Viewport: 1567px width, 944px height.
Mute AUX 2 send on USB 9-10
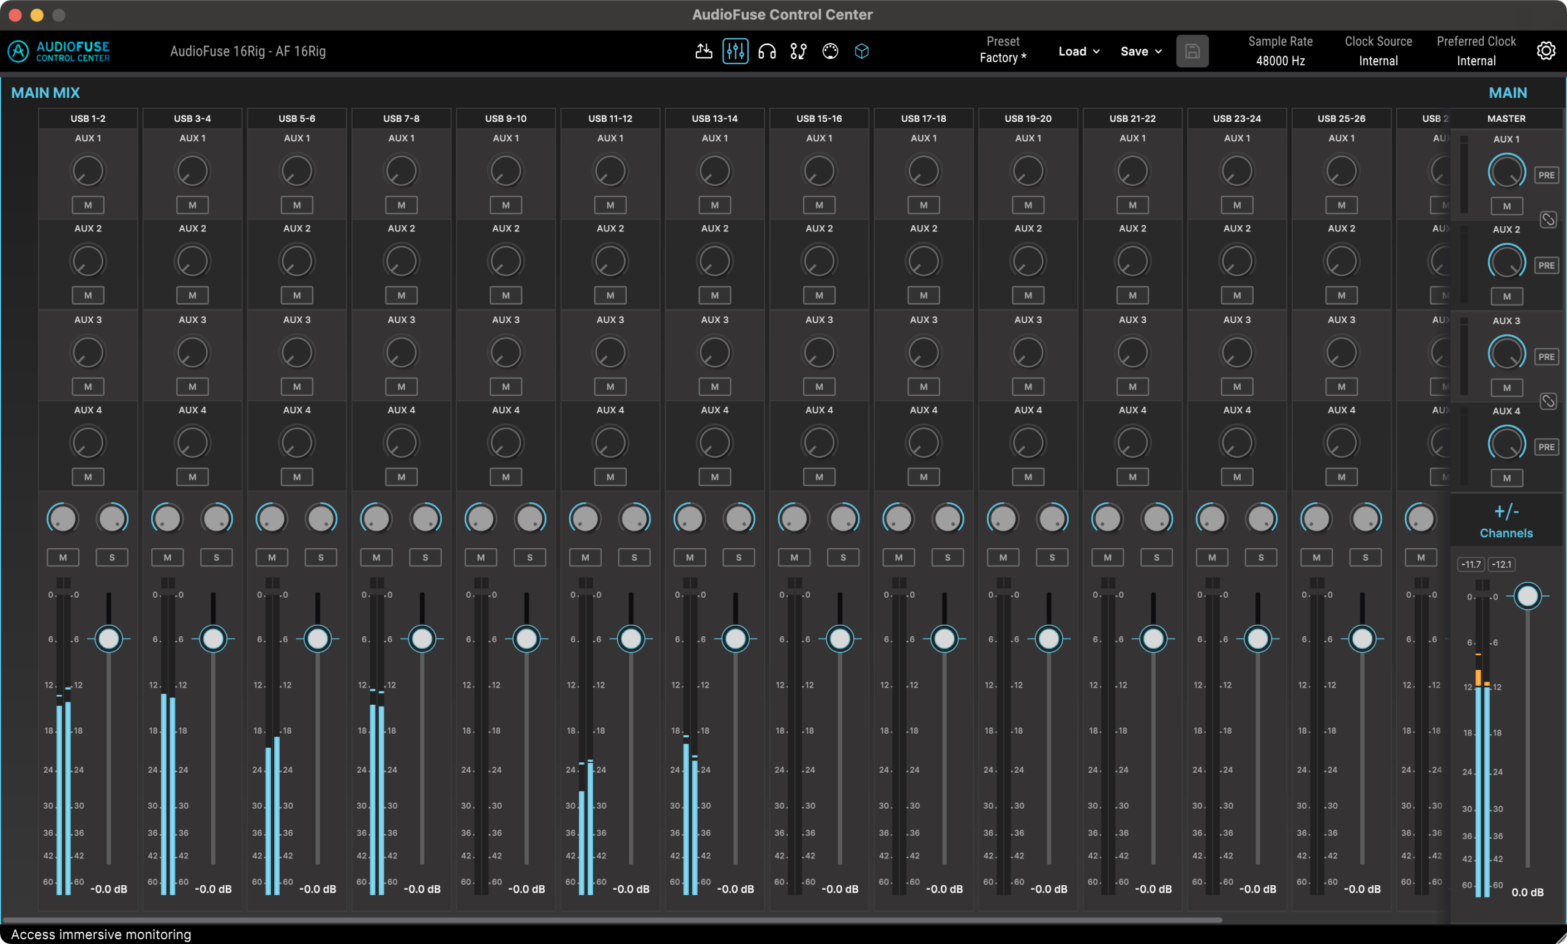pos(506,295)
